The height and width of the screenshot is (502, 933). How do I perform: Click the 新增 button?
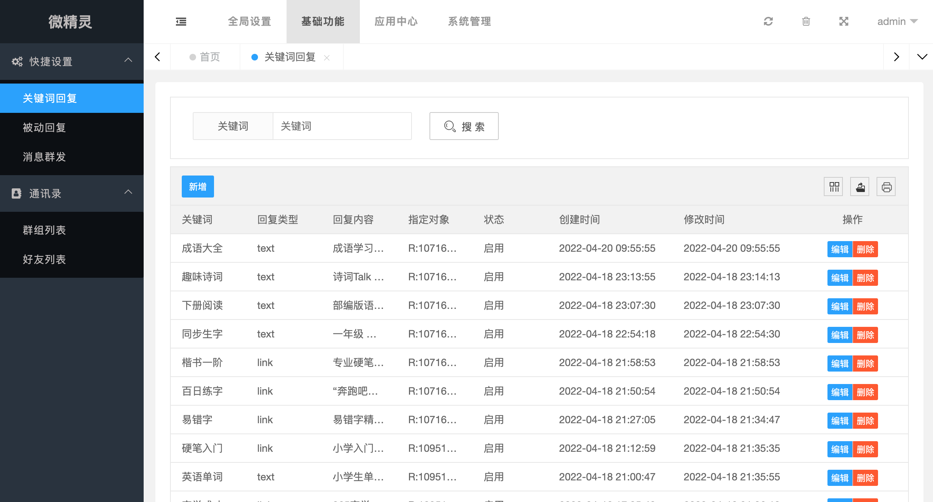[x=198, y=187]
